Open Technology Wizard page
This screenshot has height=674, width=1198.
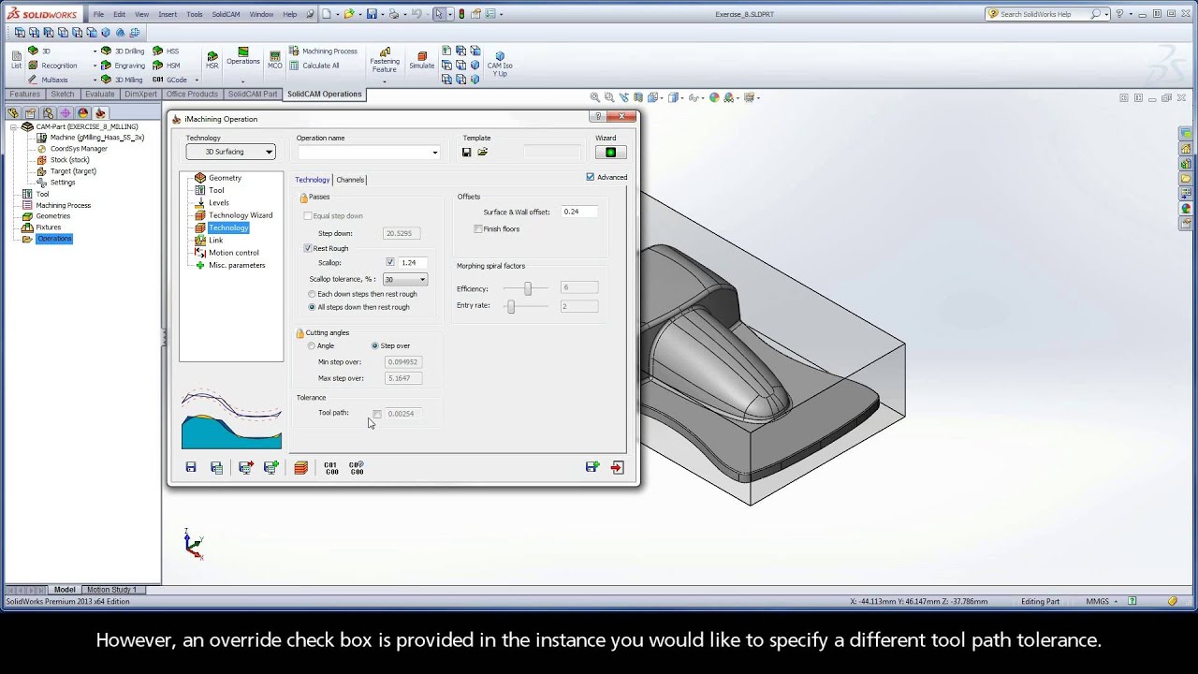click(x=241, y=215)
